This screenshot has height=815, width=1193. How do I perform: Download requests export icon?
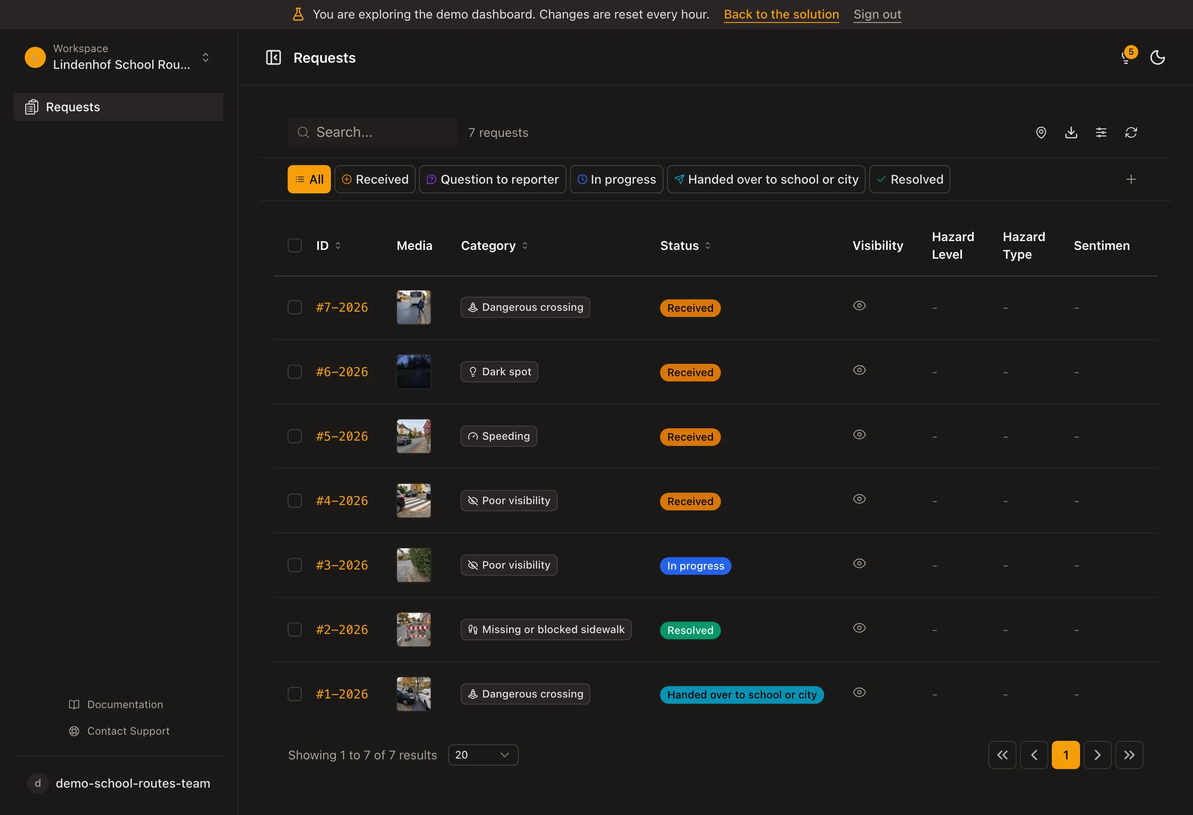click(1071, 132)
